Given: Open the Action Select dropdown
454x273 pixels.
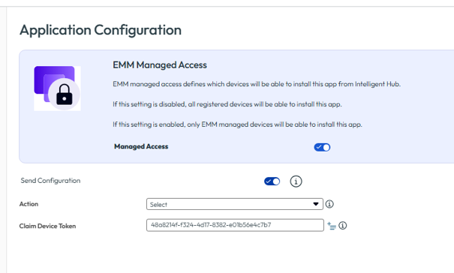Looking at the screenshot, I should [x=235, y=204].
